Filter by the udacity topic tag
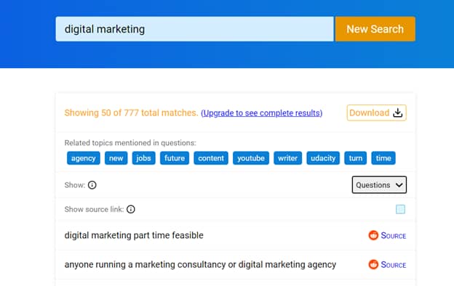Viewport: 454px width, 286px height. (323, 158)
